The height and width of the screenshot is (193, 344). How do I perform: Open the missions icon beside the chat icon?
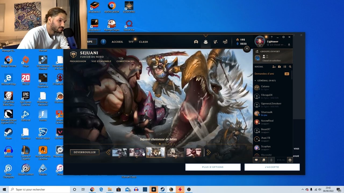pyautogui.click(x=264, y=160)
